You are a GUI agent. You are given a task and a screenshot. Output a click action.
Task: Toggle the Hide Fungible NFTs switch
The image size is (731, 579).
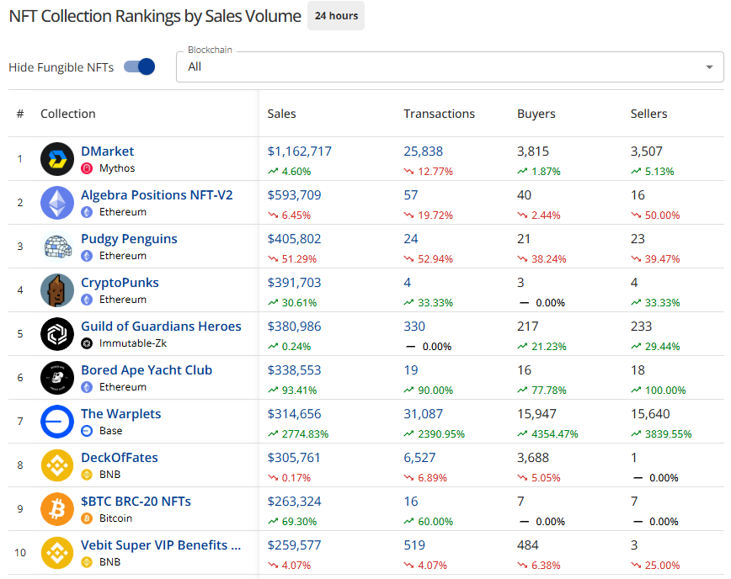point(140,67)
